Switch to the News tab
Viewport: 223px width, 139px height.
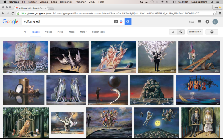[60, 32]
